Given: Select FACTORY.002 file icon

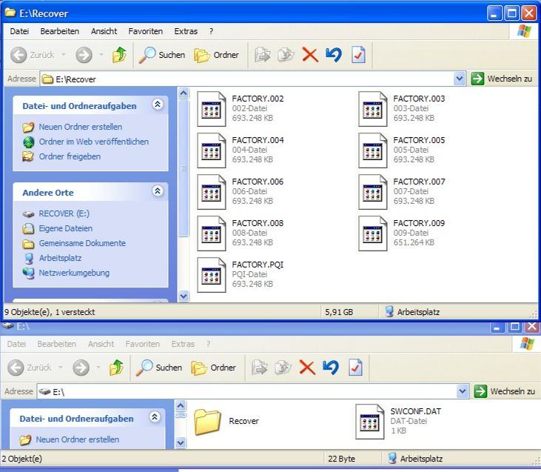Looking at the screenshot, I should 212,109.
